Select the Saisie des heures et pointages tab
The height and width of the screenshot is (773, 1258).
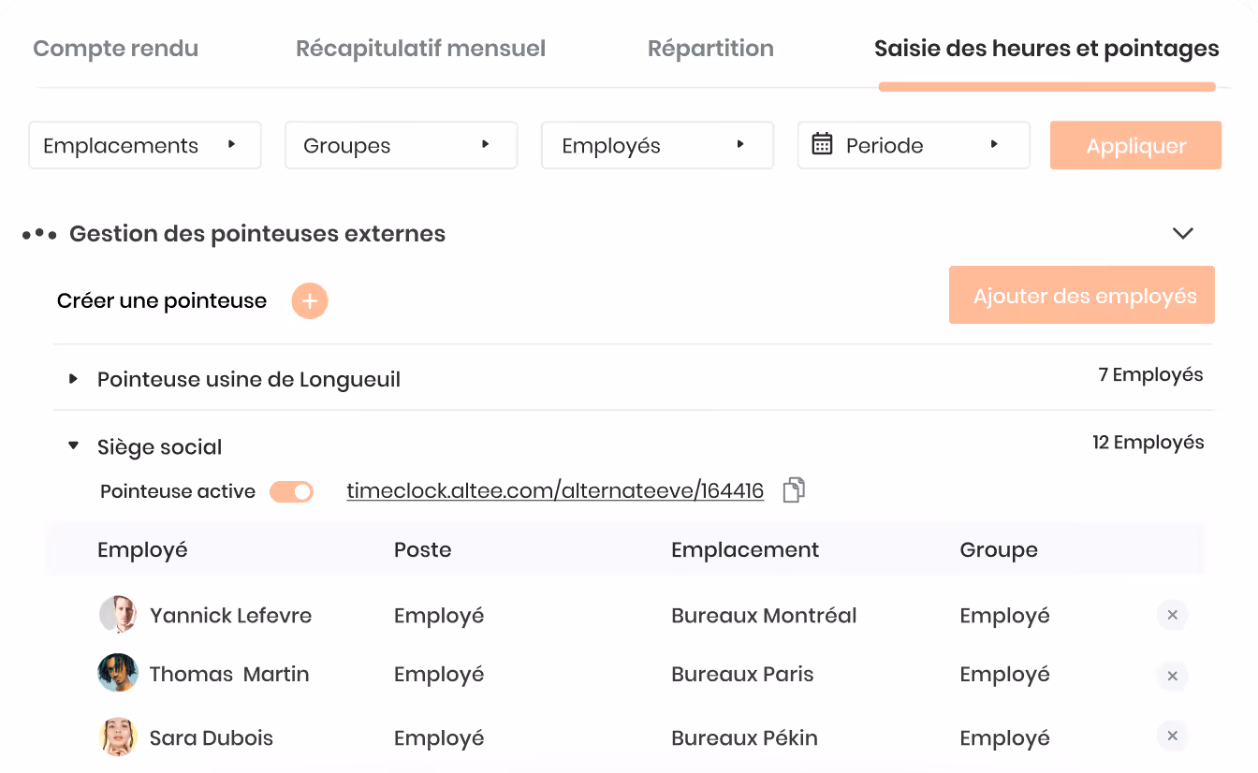(1046, 49)
